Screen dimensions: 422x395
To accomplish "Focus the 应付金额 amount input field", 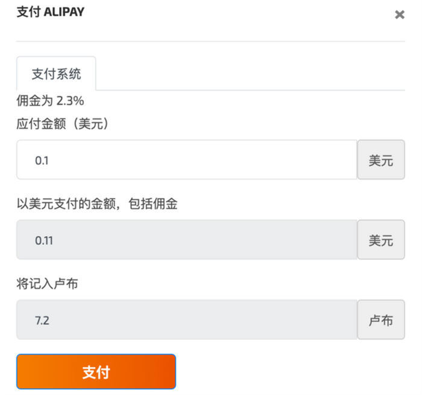I will [187, 160].
